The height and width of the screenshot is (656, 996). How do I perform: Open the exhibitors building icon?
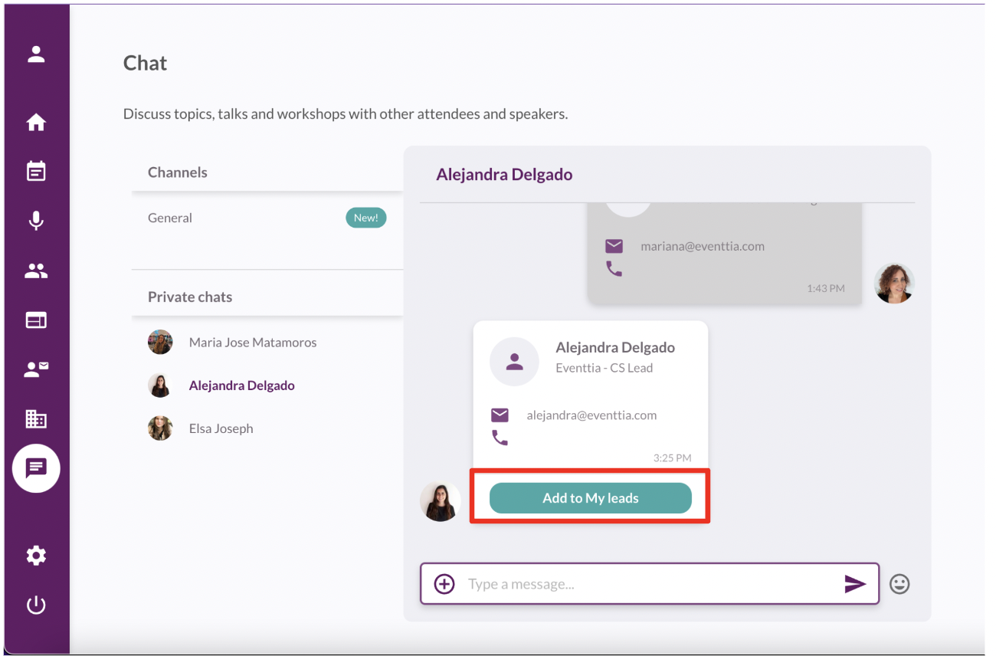pos(36,418)
